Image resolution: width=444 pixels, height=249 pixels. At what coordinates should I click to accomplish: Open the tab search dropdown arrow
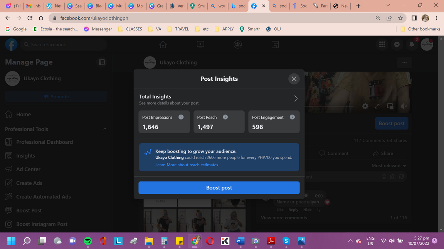click(x=388, y=5)
